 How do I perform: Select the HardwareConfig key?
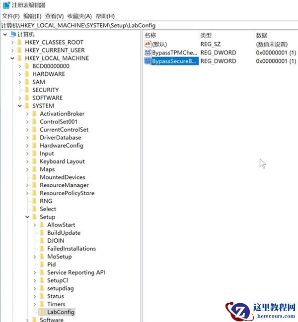pos(62,146)
